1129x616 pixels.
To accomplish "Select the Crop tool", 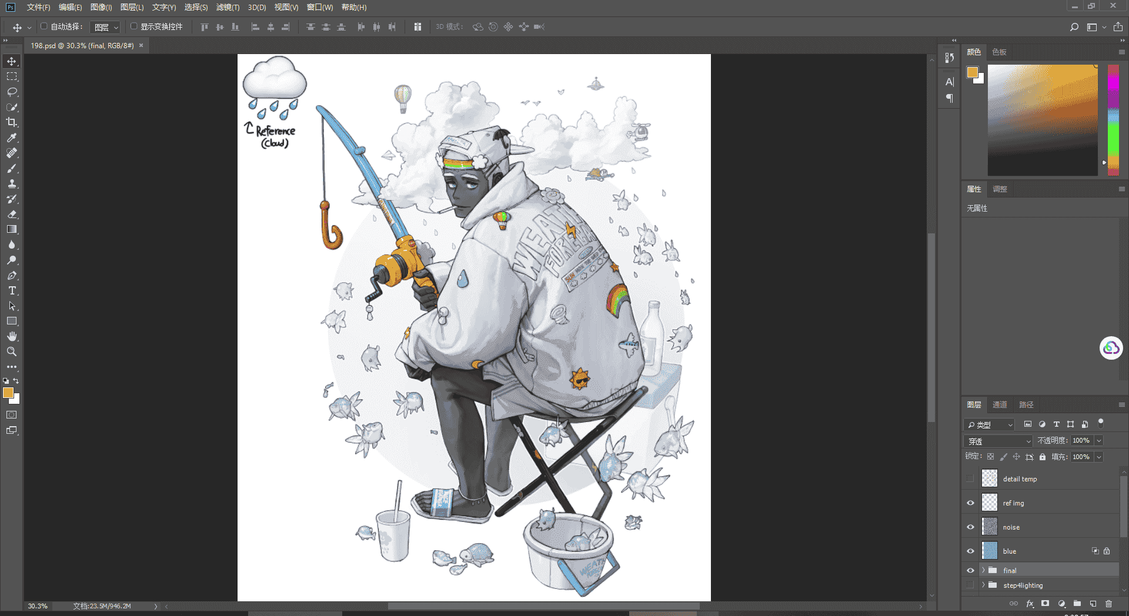I will [x=12, y=122].
